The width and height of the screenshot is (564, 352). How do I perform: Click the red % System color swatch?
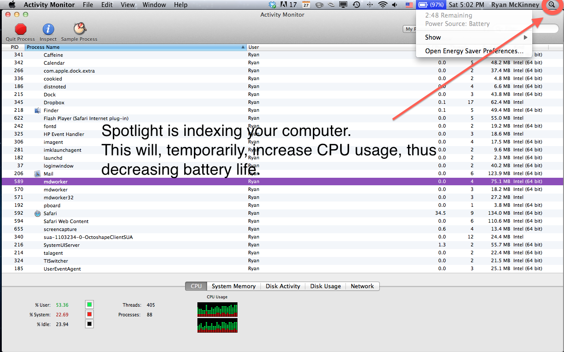tap(89, 314)
